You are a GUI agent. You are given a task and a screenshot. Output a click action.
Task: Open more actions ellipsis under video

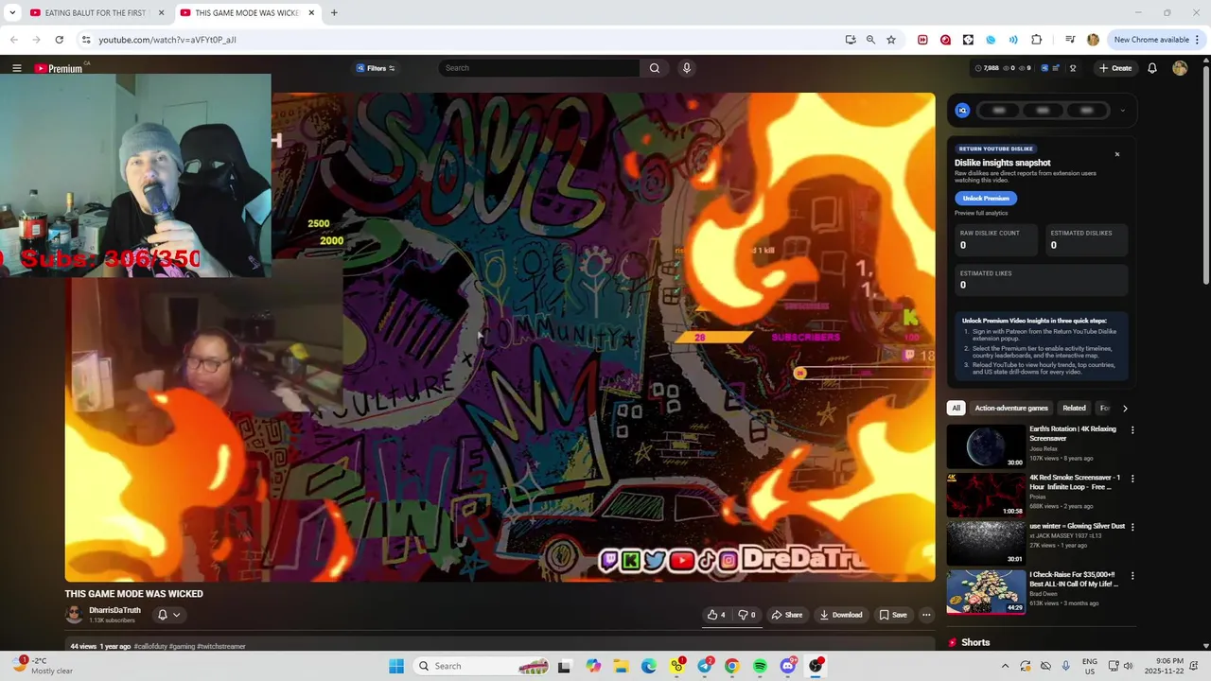(x=926, y=615)
